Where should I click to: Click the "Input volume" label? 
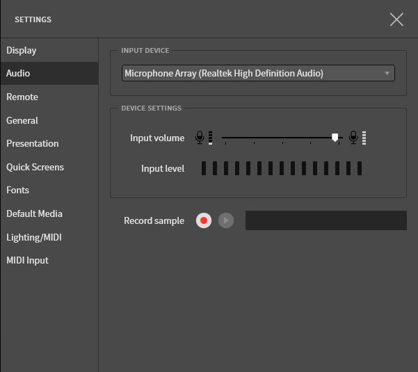coord(157,138)
